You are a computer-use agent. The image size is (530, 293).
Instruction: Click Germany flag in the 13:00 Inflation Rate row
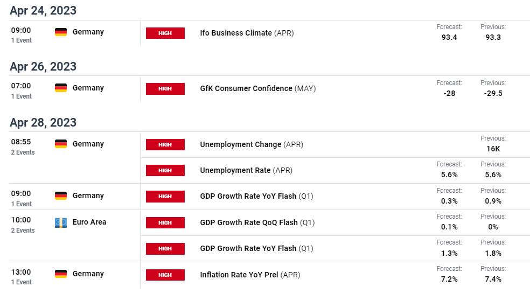click(x=61, y=274)
